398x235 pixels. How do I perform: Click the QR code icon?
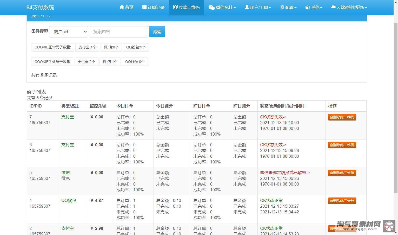click(x=175, y=7)
